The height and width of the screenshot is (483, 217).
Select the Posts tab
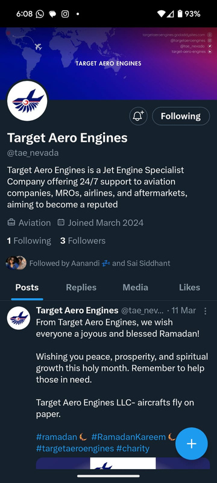pyautogui.click(x=27, y=287)
